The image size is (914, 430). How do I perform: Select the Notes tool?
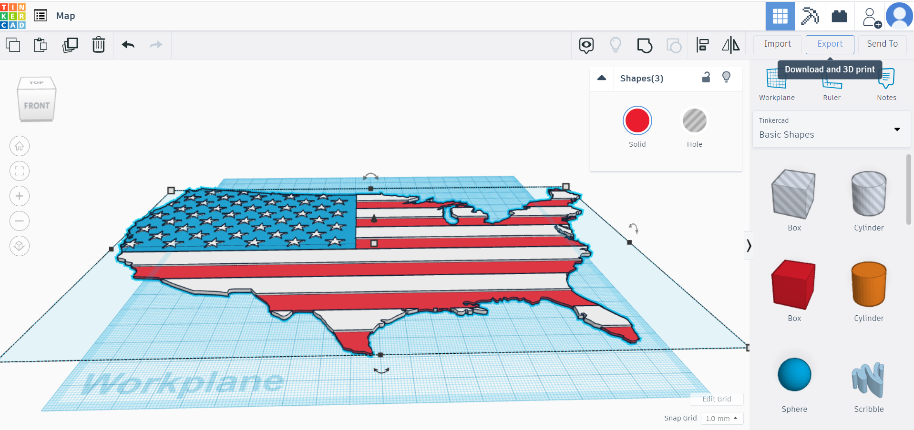coord(886,85)
